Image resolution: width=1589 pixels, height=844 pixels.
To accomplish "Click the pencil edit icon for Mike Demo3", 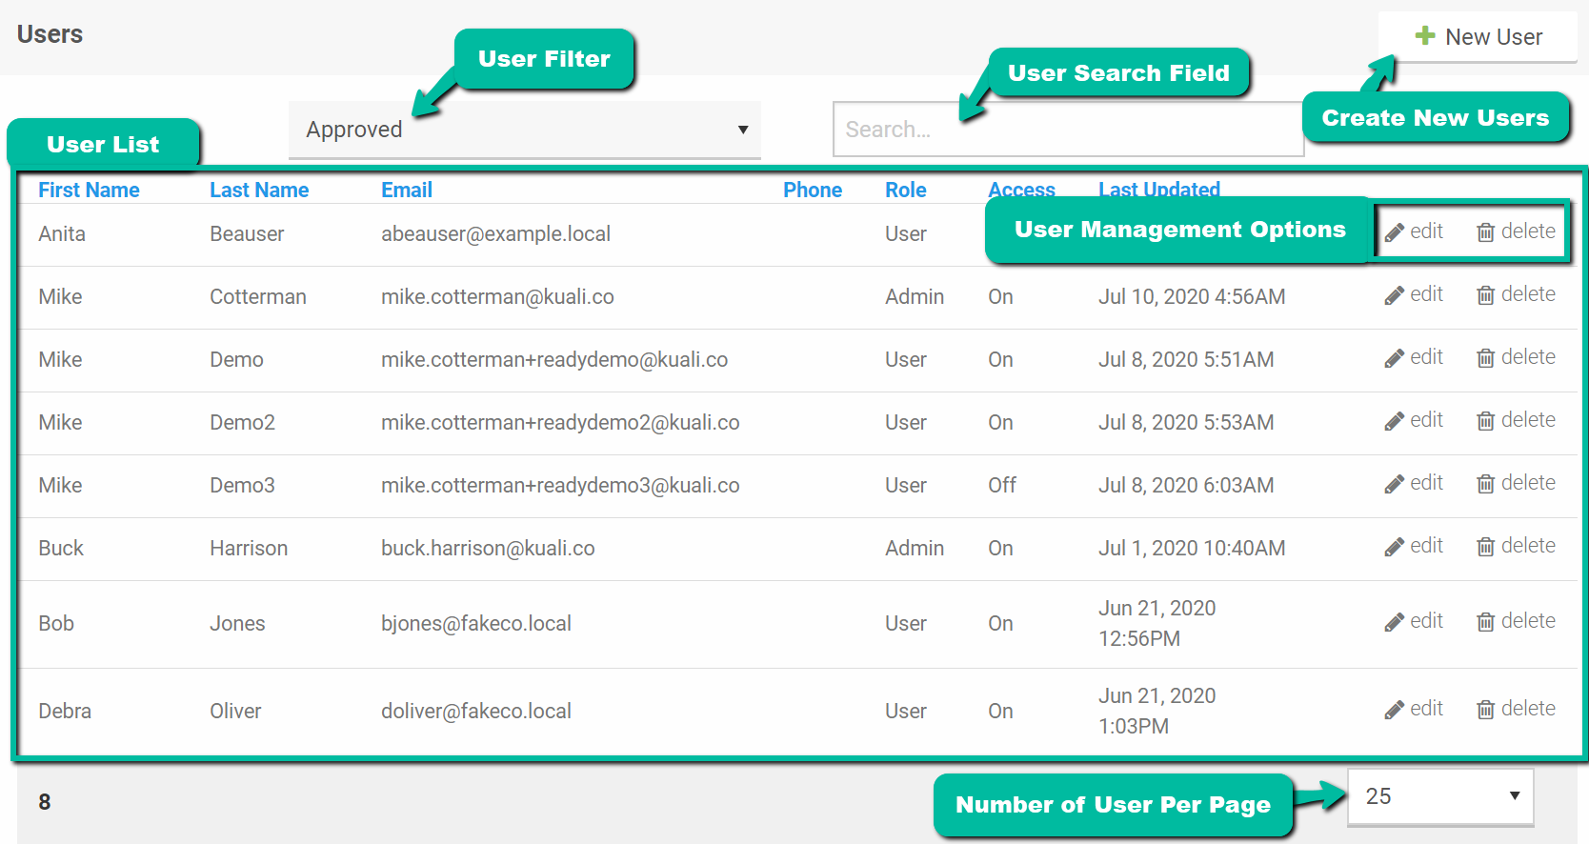I will coord(1395,484).
